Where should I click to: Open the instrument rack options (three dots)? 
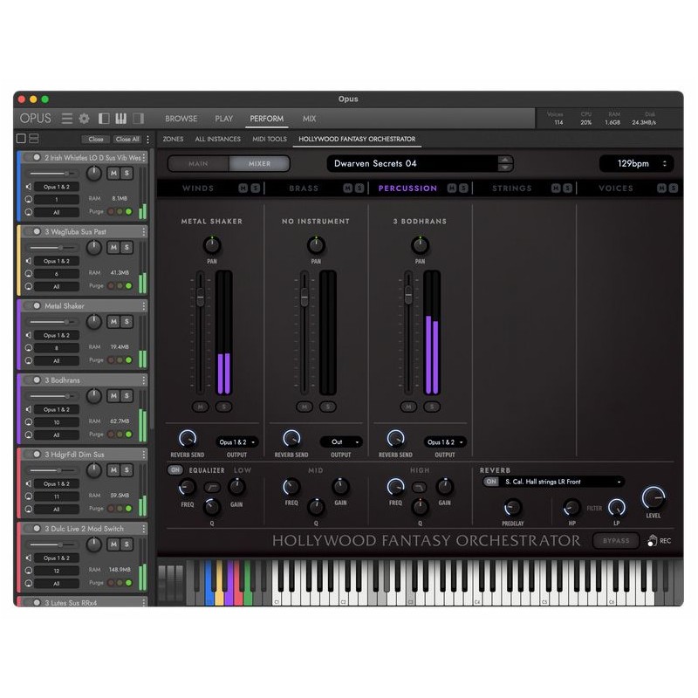pyautogui.click(x=147, y=140)
